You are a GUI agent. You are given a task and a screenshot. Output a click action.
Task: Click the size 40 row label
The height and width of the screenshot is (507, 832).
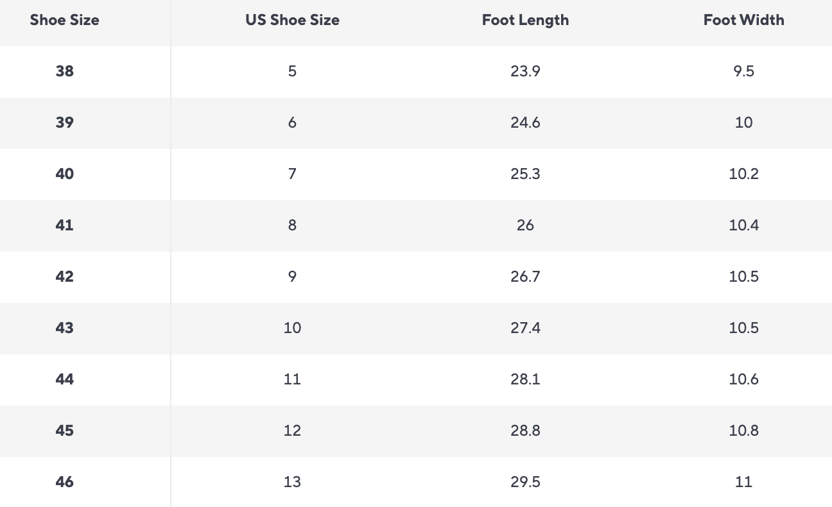click(65, 174)
